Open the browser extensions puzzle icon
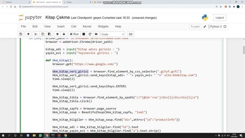 pos(234,7)
